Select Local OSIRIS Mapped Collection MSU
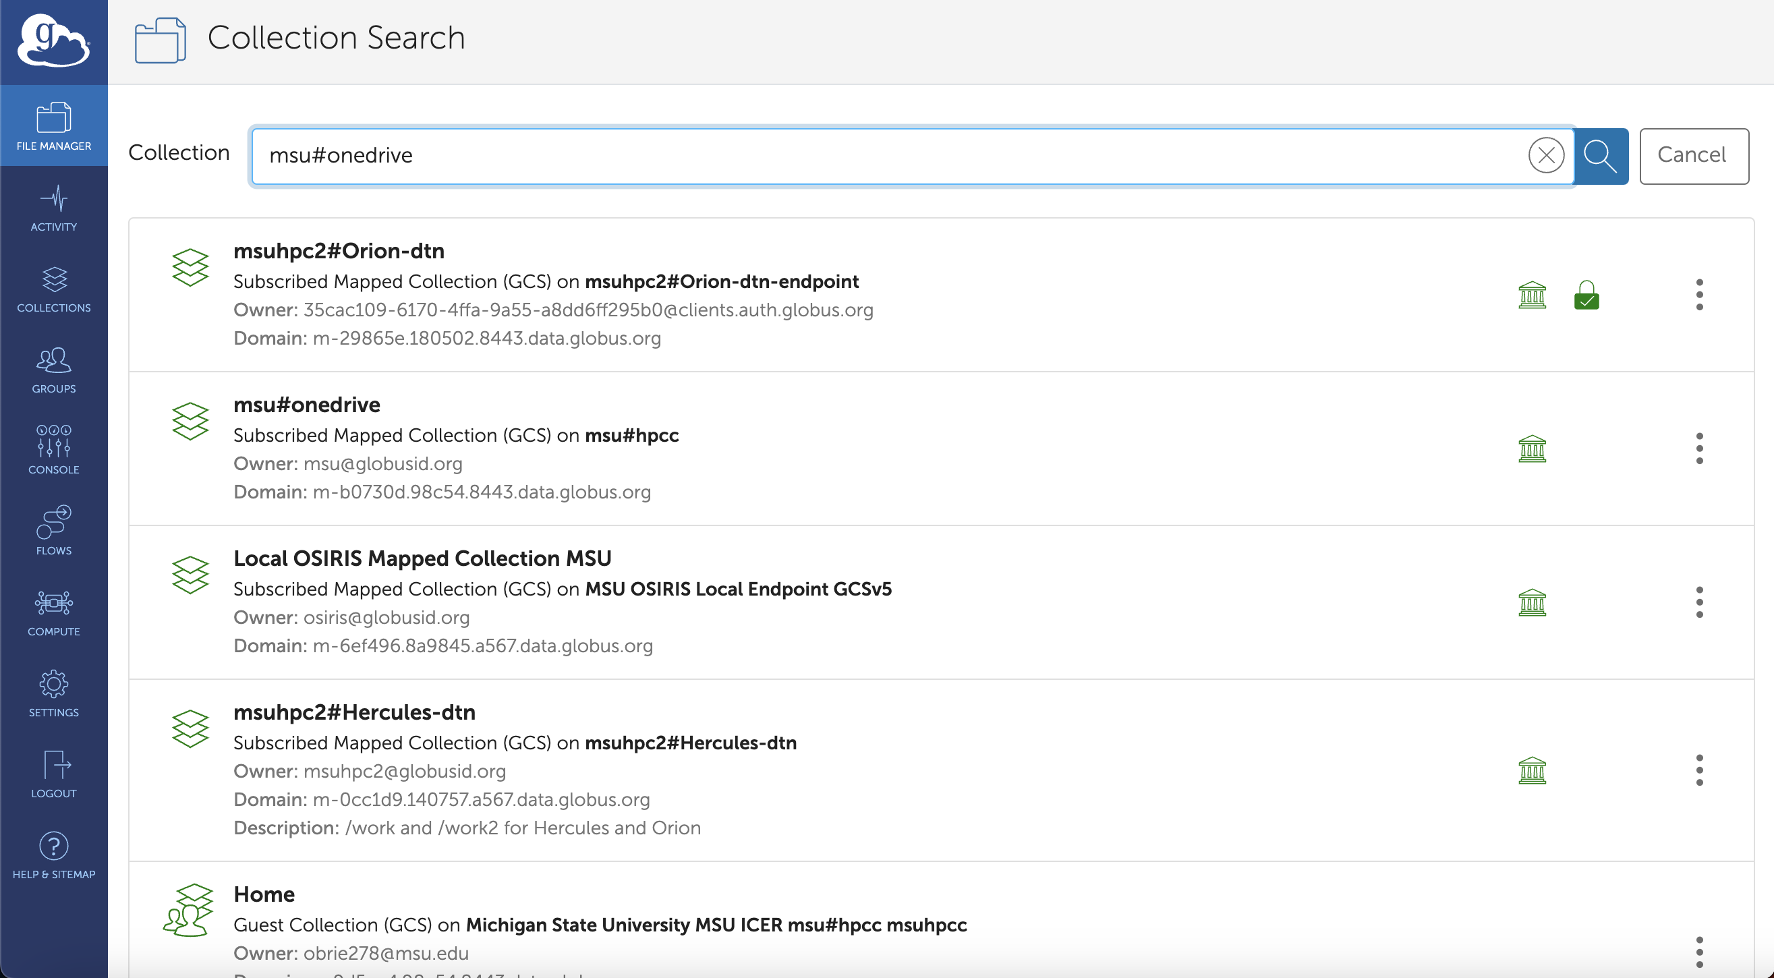This screenshot has width=1774, height=978. [x=940, y=602]
